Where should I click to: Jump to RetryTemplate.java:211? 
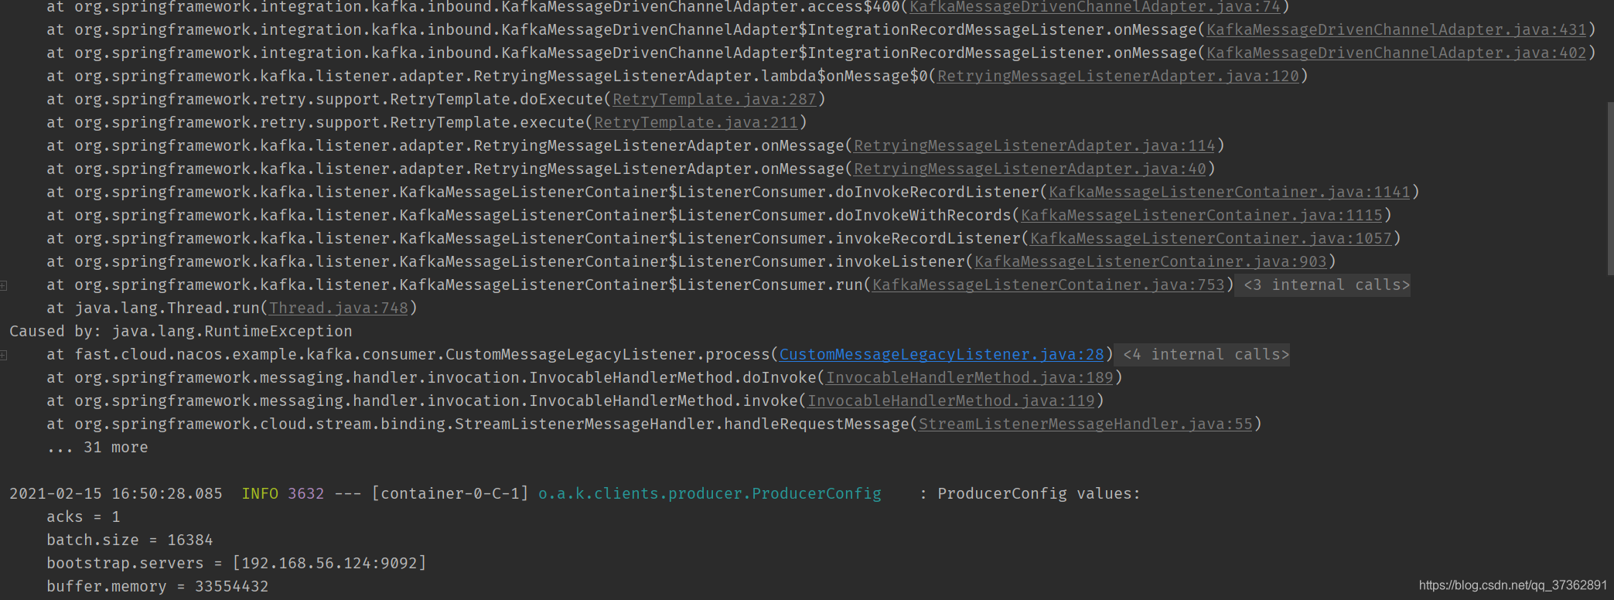click(x=696, y=123)
